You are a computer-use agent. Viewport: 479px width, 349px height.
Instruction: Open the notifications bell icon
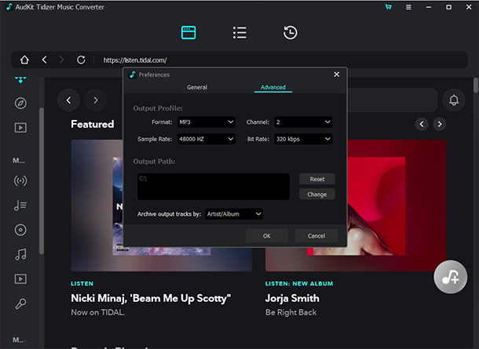coord(454,100)
